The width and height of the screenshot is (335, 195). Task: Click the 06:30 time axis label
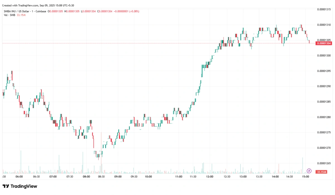[x=36, y=177]
